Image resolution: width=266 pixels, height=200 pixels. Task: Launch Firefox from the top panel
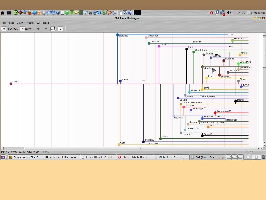point(30,13)
